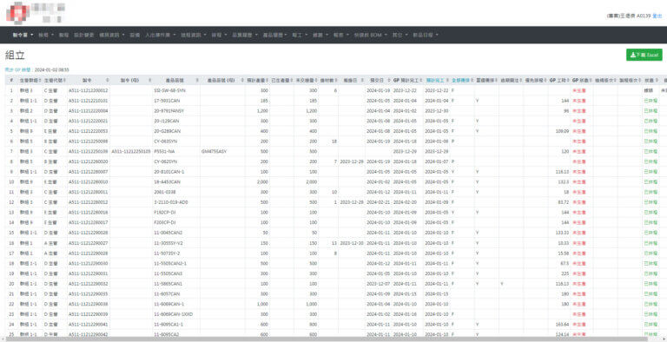Click sort icon on GP 工時 header
Image resolution: width=667 pixels, height=342 pixels.
coord(567,80)
